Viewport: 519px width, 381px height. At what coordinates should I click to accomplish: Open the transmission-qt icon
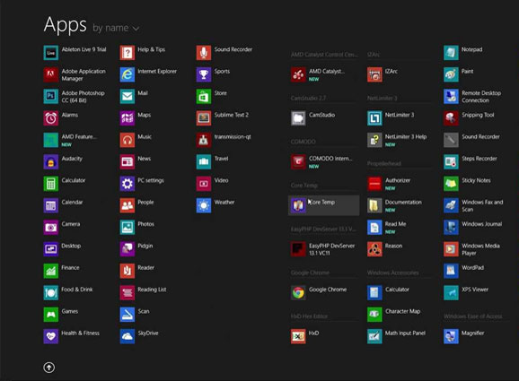pos(204,140)
